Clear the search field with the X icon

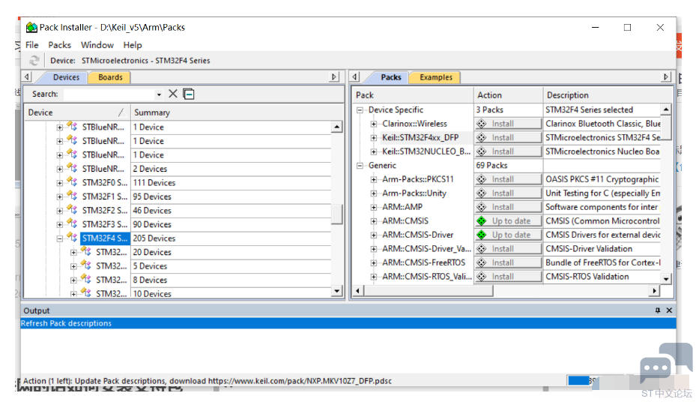click(x=173, y=94)
